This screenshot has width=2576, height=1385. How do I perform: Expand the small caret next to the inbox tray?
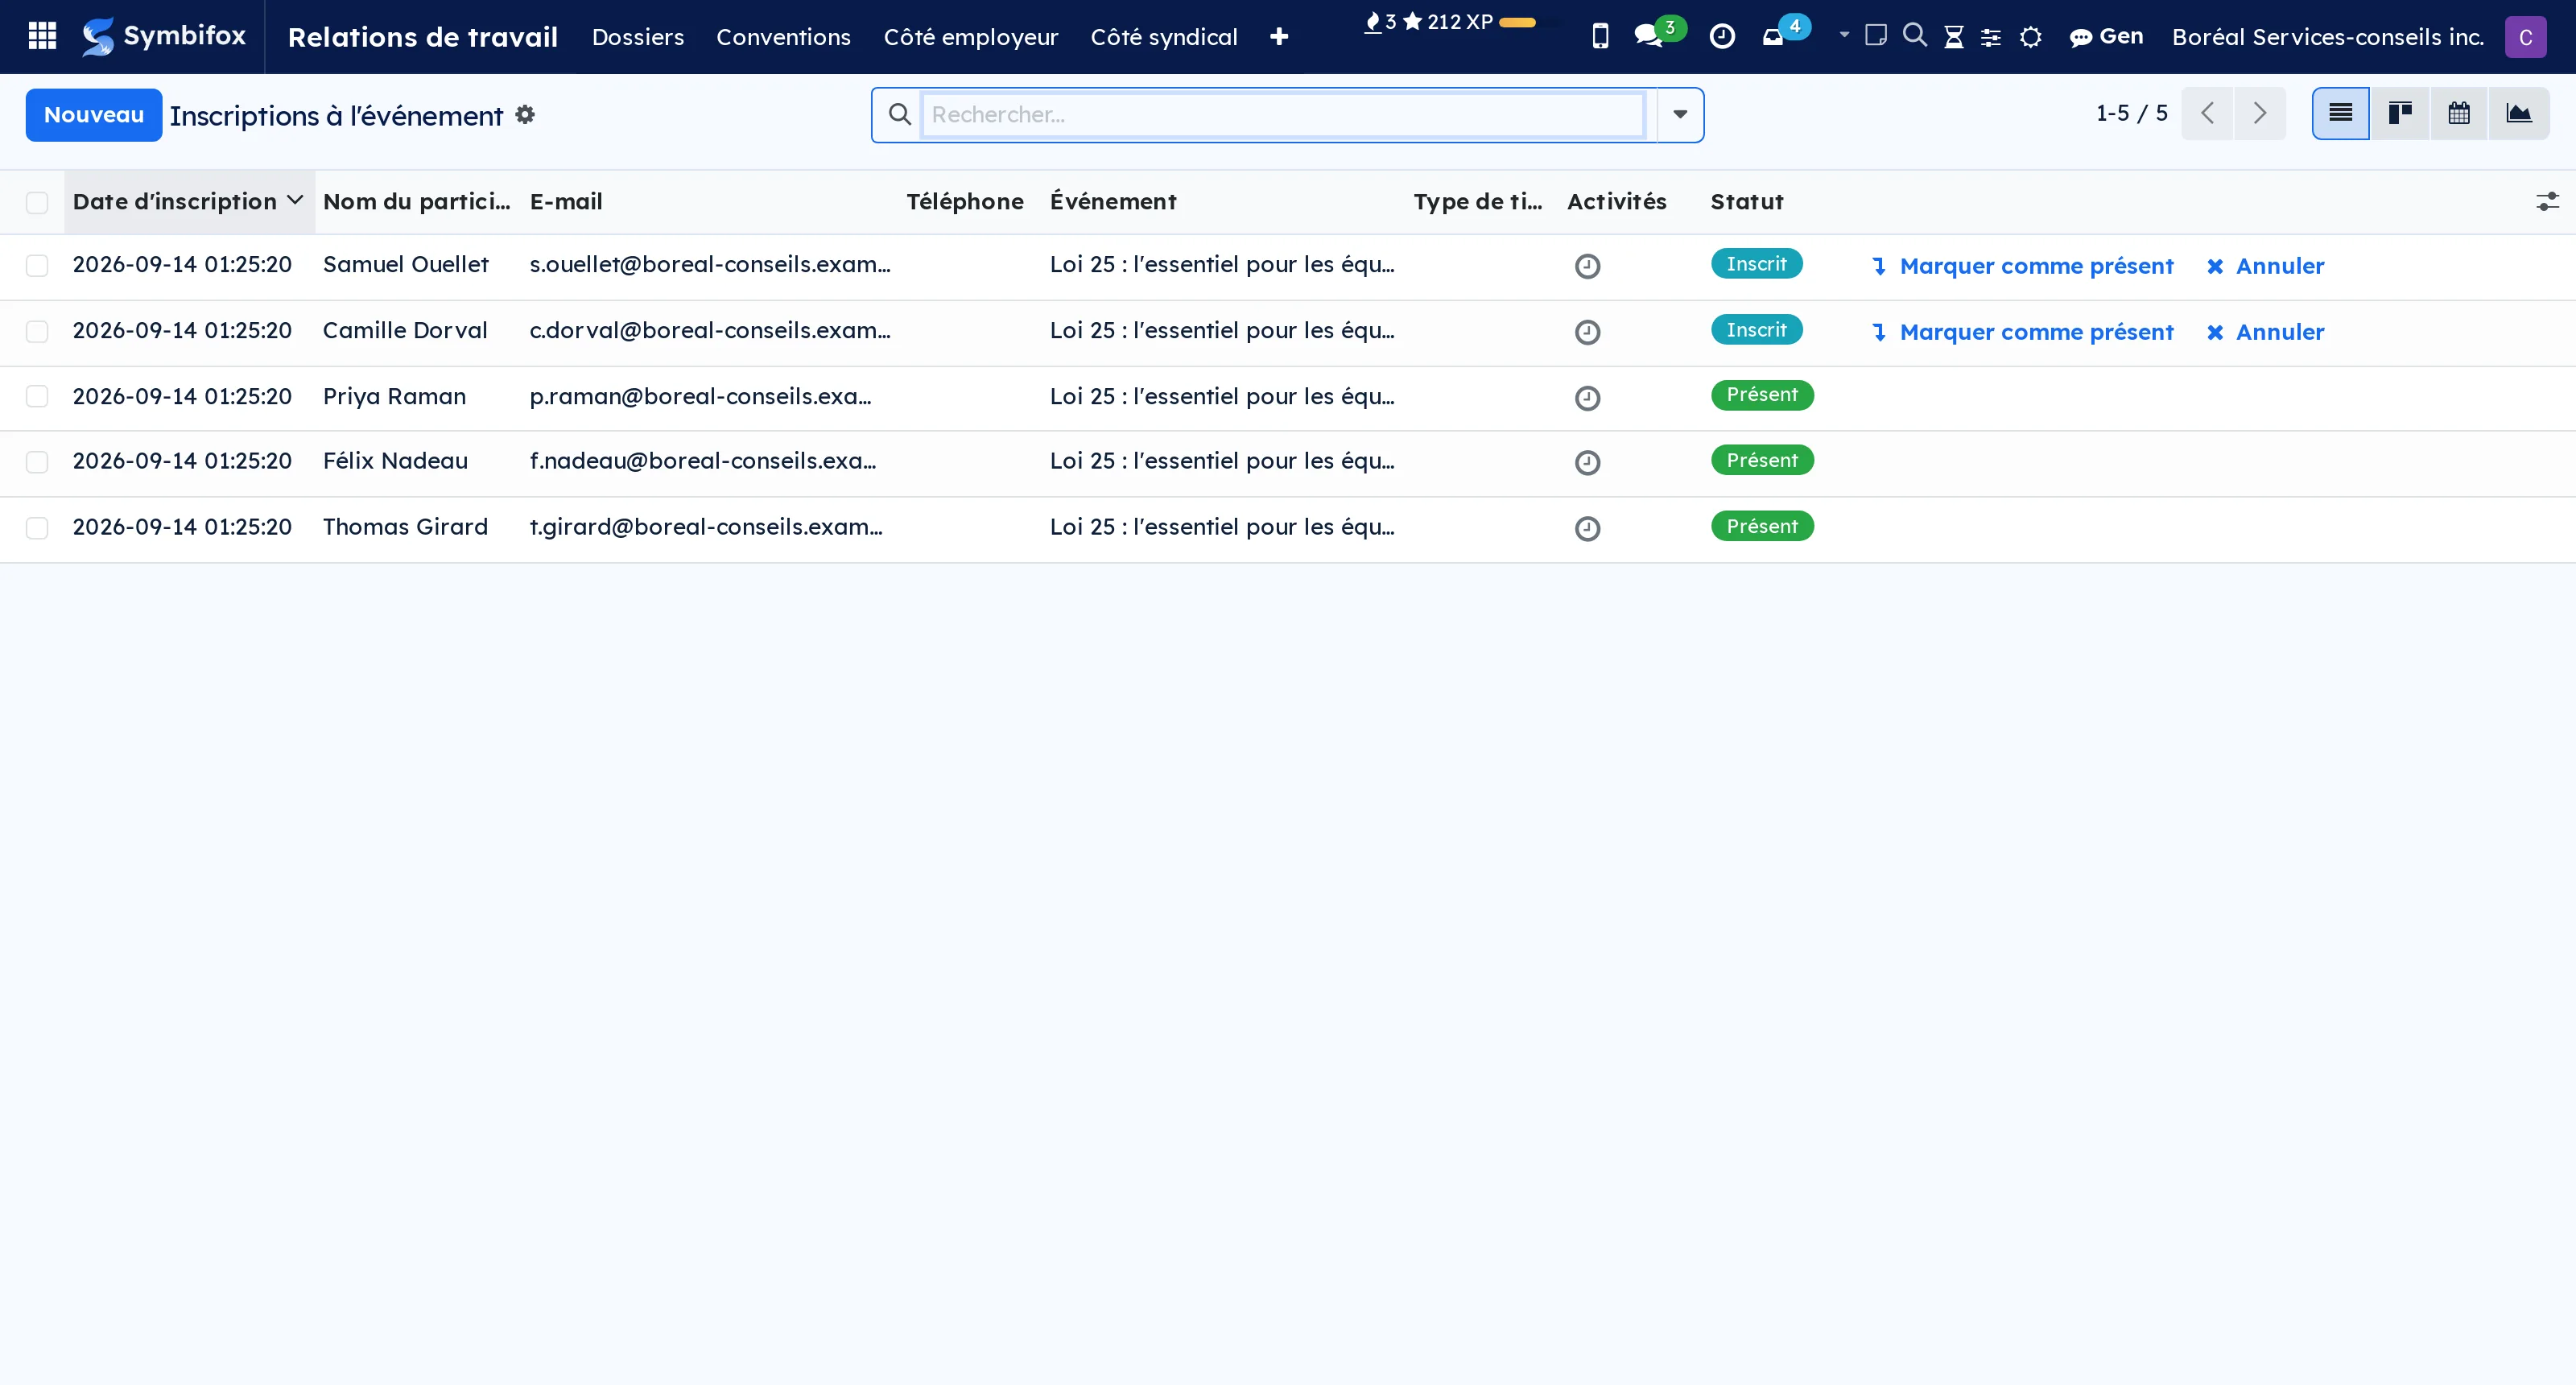click(x=1844, y=35)
